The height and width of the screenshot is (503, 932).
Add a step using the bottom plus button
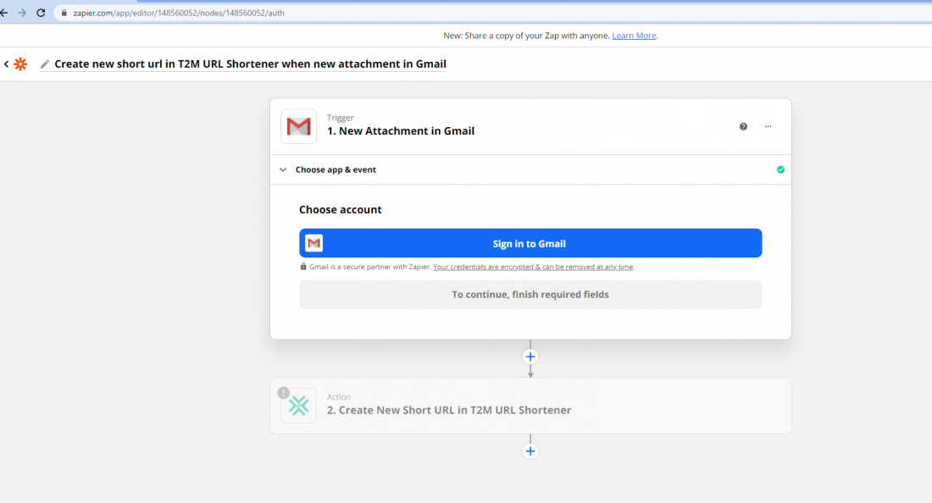pos(530,450)
